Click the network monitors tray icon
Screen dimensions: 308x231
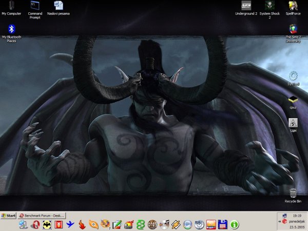pos(284,216)
